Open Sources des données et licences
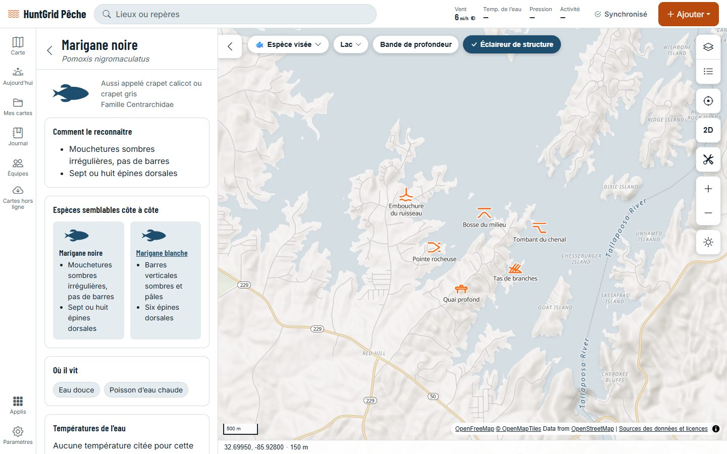Screen dimensions: 727x454 [663, 429]
